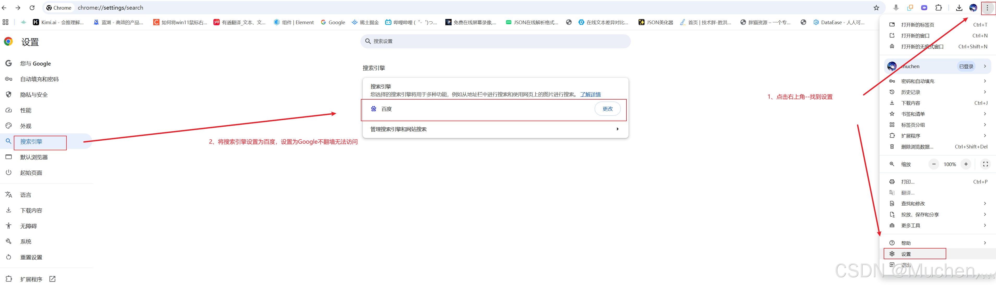Expand 管理搜索引擎和网站搜索 row
996x287 pixels.
495,129
